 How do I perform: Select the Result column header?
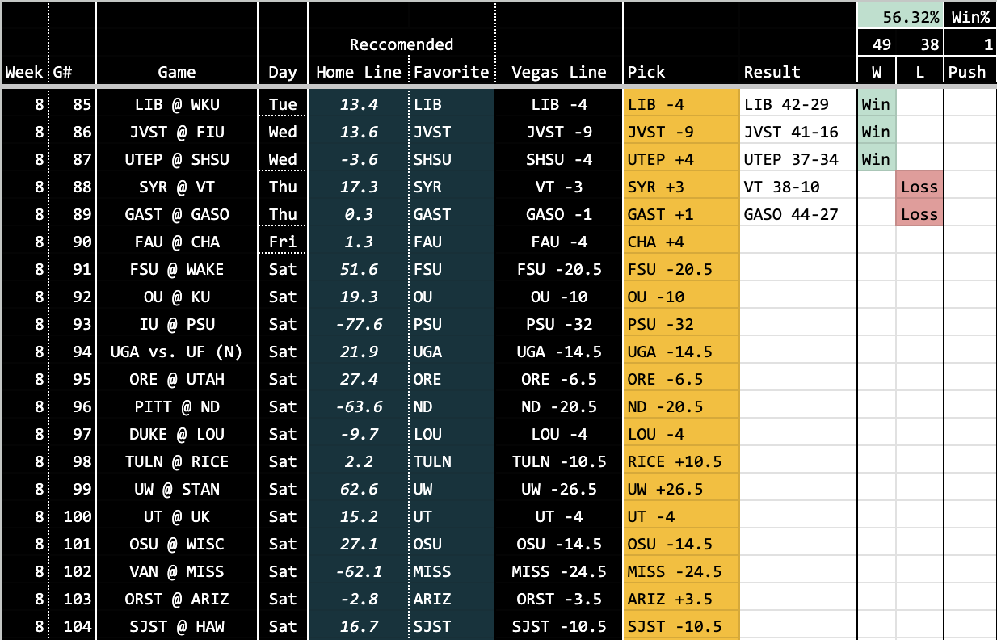pyautogui.click(x=772, y=72)
